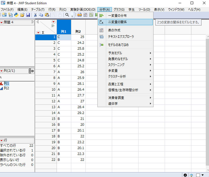Open the red triangle menu beside 無題 4

(2, 22)
